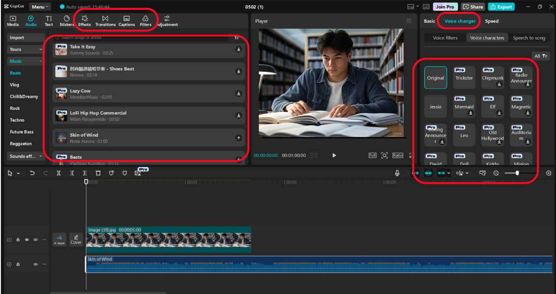Select the Speech to song tab
The height and width of the screenshot is (294, 556).
point(529,38)
